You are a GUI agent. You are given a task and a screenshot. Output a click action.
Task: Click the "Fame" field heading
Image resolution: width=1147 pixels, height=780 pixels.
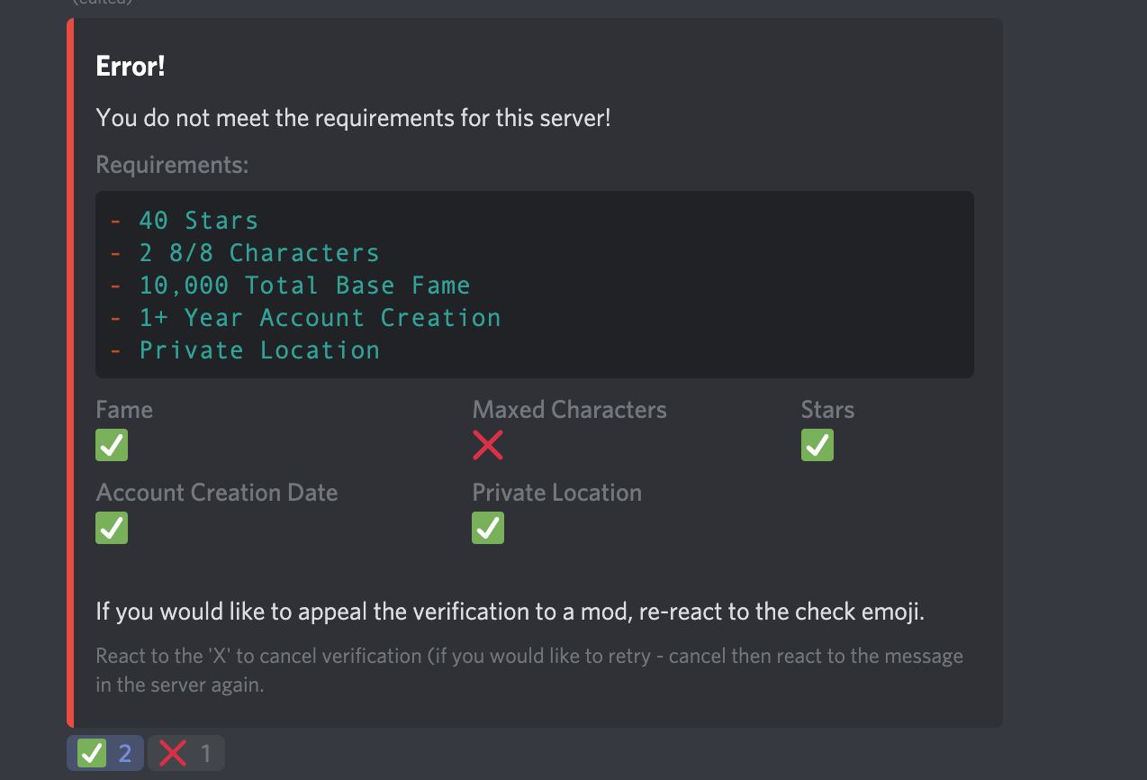pyautogui.click(x=124, y=410)
